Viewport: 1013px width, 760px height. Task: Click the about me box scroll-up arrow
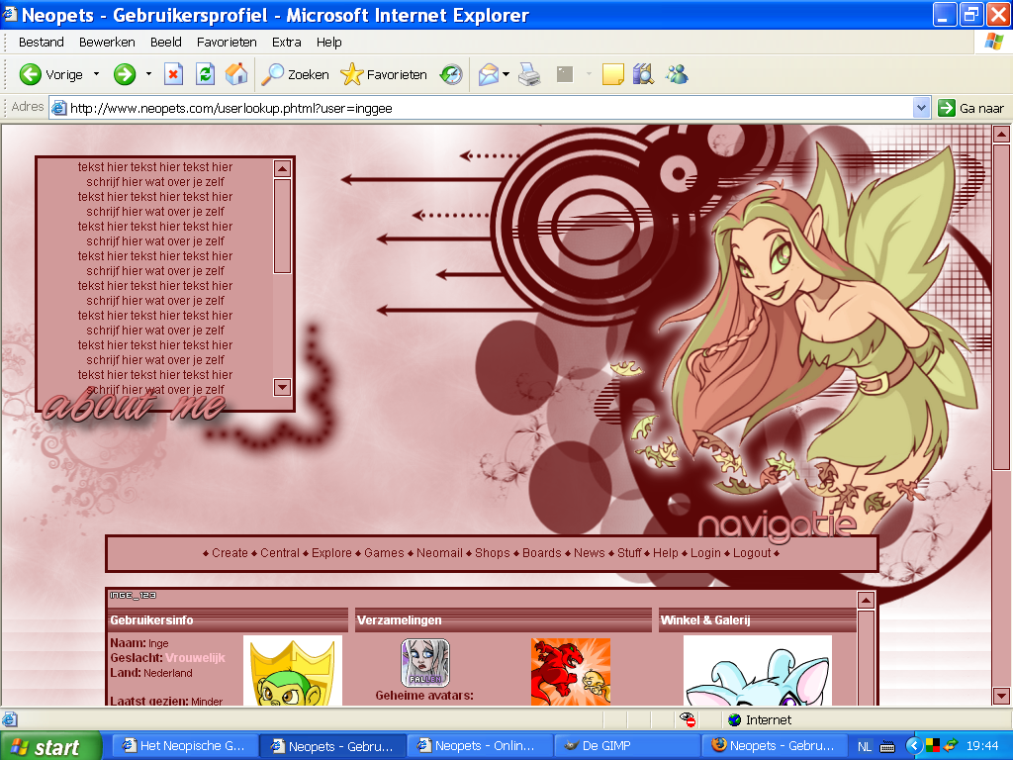pos(282,168)
